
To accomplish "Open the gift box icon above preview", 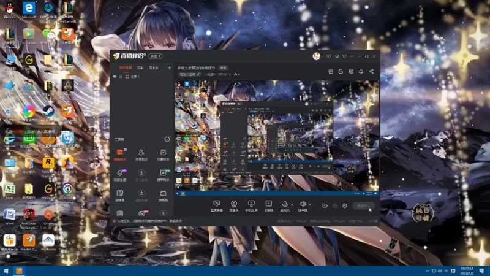I will click(x=331, y=71).
